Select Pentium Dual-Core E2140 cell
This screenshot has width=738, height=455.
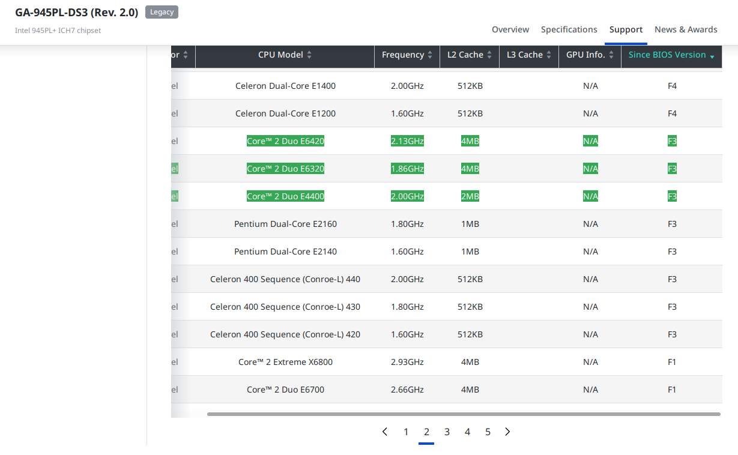(285, 252)
